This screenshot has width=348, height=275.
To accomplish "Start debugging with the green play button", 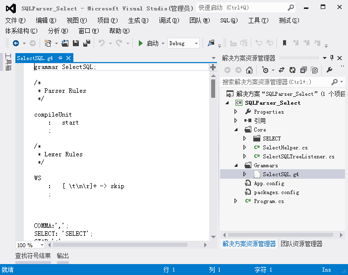I will 140,43.
